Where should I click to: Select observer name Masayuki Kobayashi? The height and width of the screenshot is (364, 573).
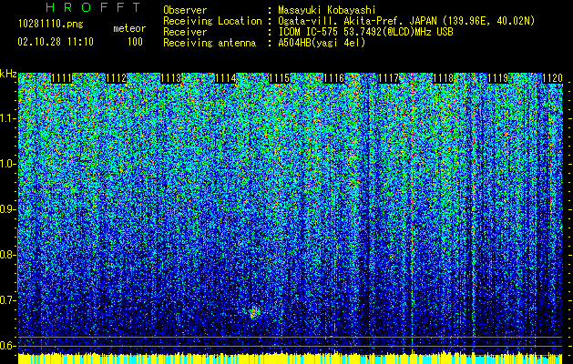327,10
